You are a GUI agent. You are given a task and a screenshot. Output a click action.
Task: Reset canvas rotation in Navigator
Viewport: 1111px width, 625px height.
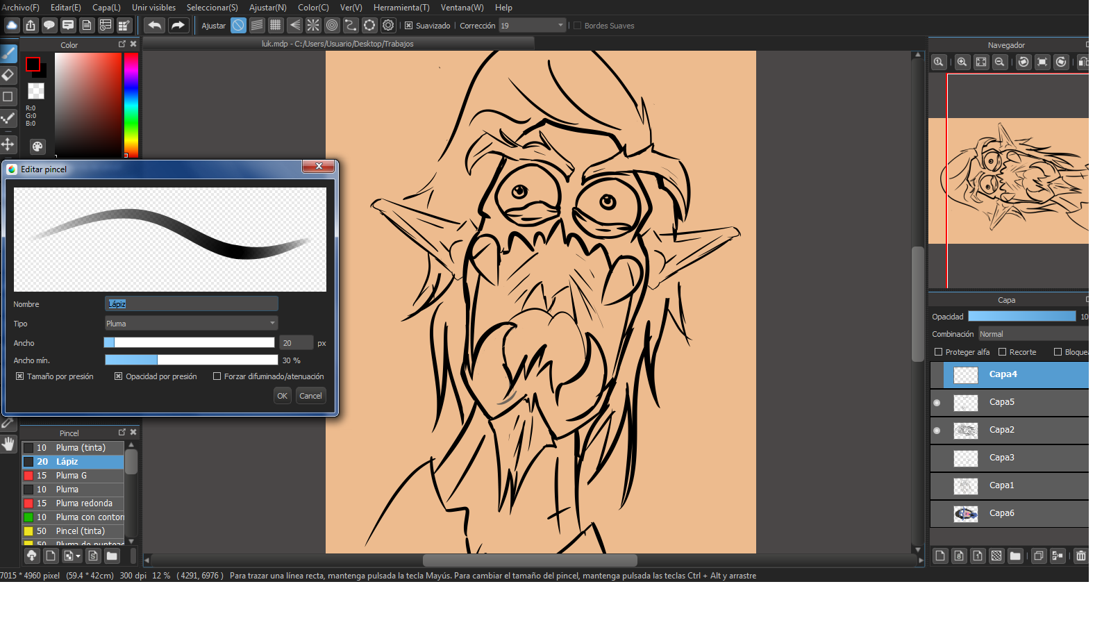(x=1042, y=62)
